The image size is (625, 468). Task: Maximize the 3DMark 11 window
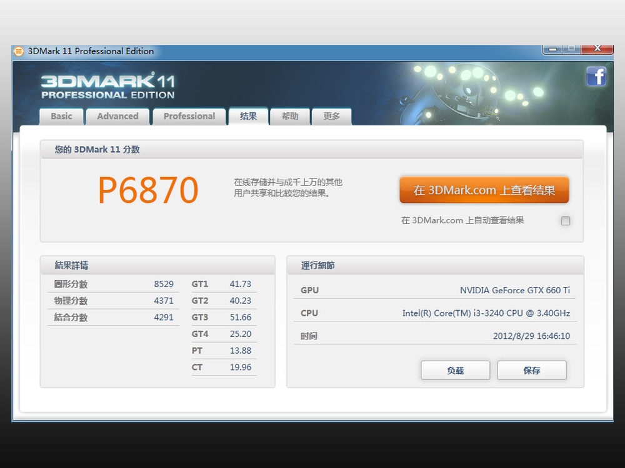pyautogui.click(x=572, y=49)
